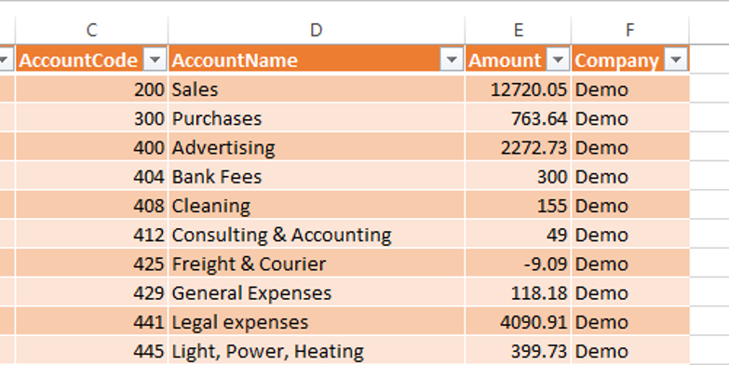Click the Company header cell

coord(630,60)
